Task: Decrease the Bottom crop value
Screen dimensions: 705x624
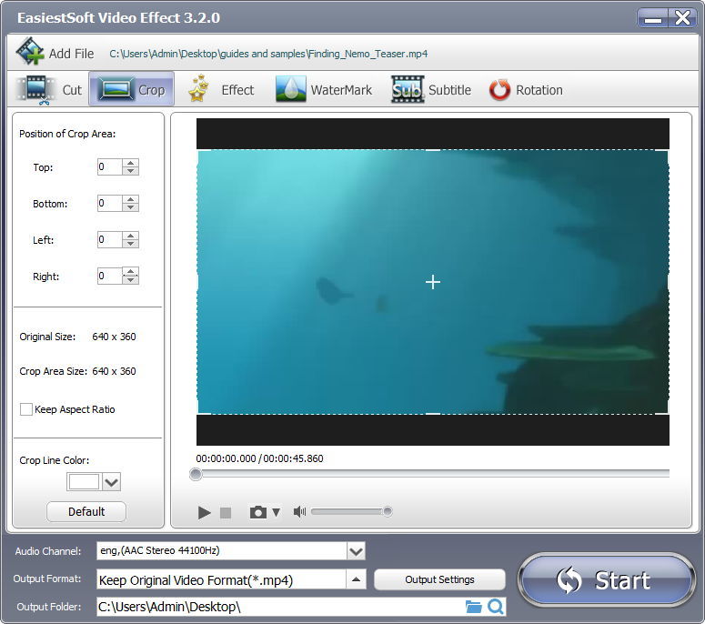Action: click(x=130, y=207)
